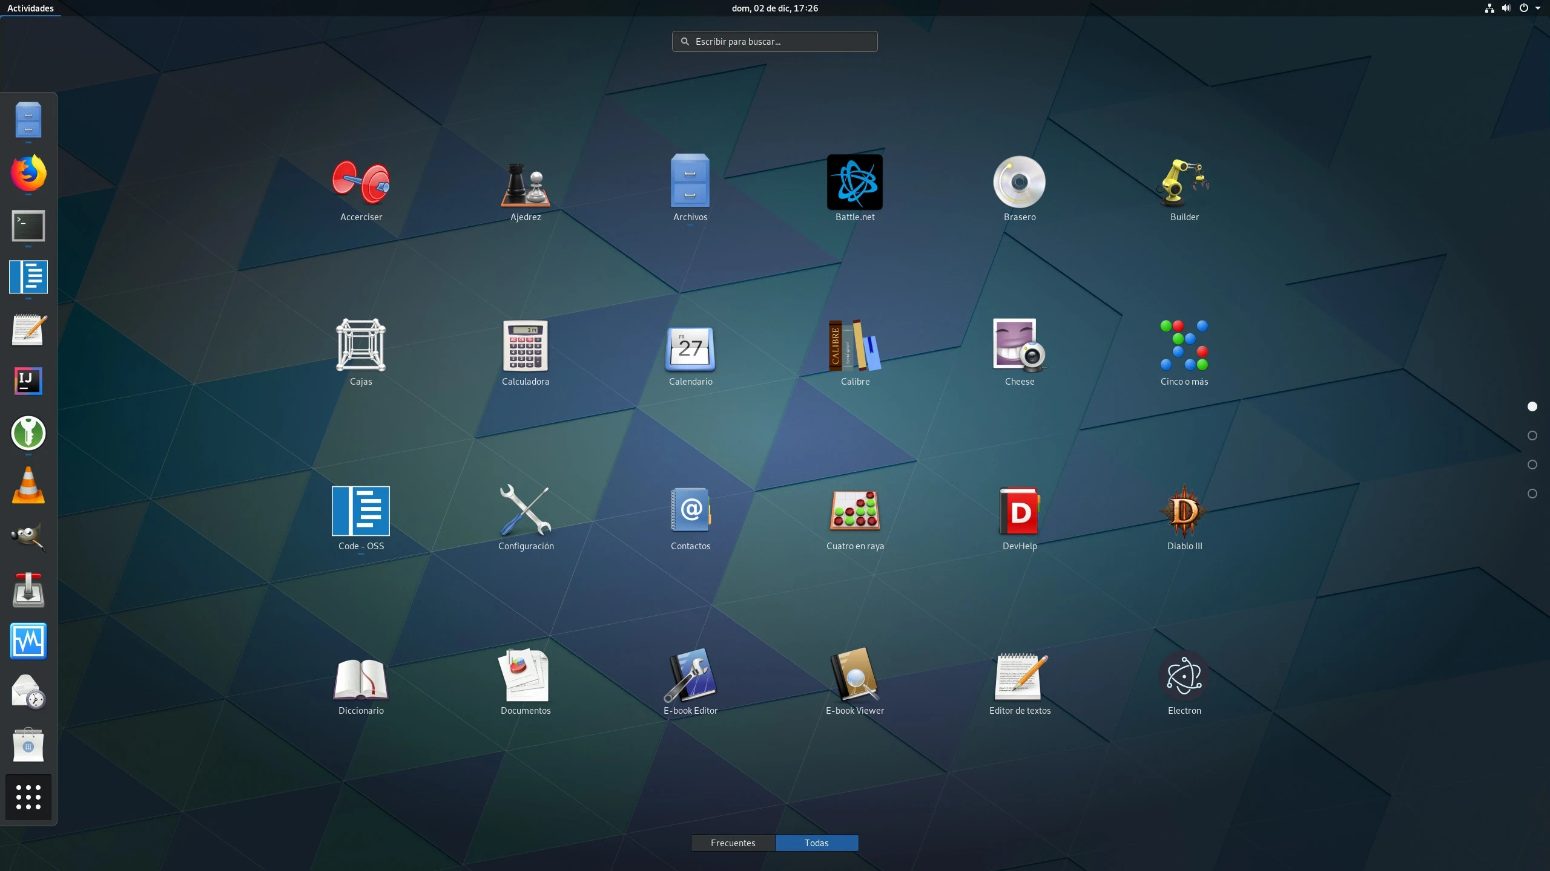The height and width of the screenshot is (871, 1550).
Task: Open Firefox from the dock
Action: (x=28, y=174)
